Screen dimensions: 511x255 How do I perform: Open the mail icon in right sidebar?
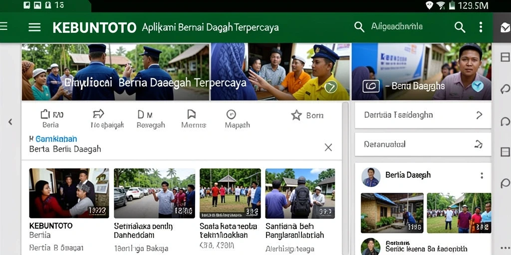[505, 28]
